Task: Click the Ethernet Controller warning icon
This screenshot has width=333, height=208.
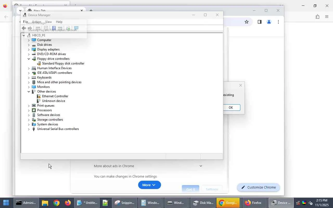Action: (39, 96)
